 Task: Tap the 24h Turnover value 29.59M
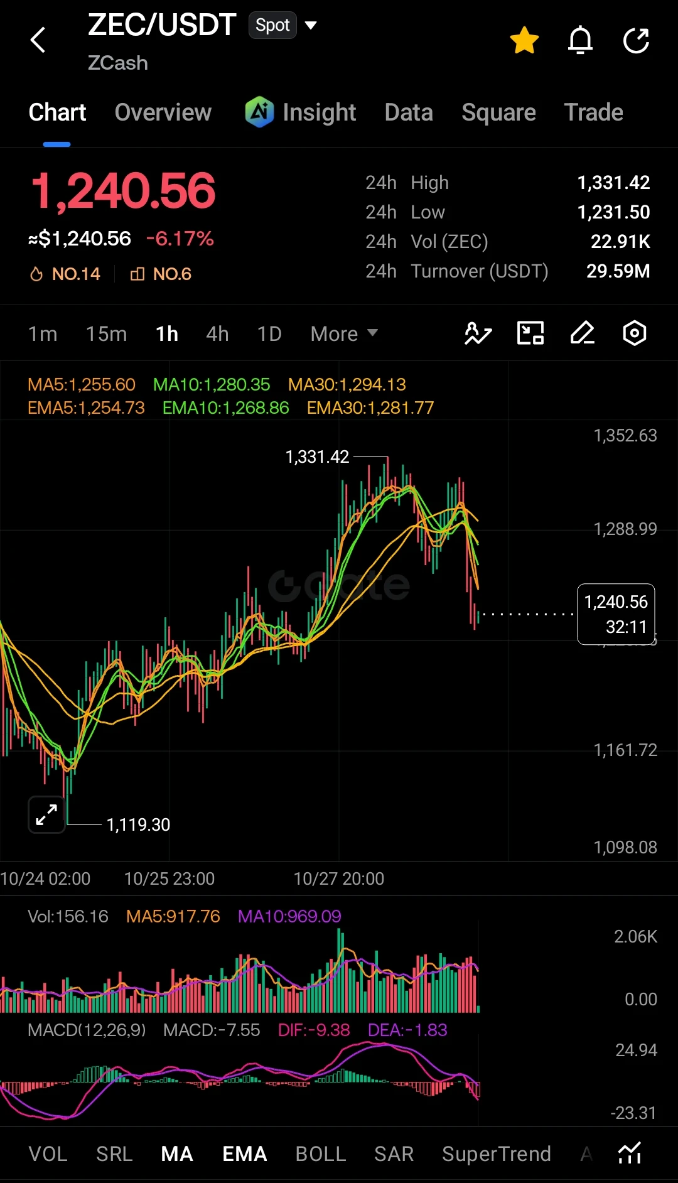(x=618, y=271)
